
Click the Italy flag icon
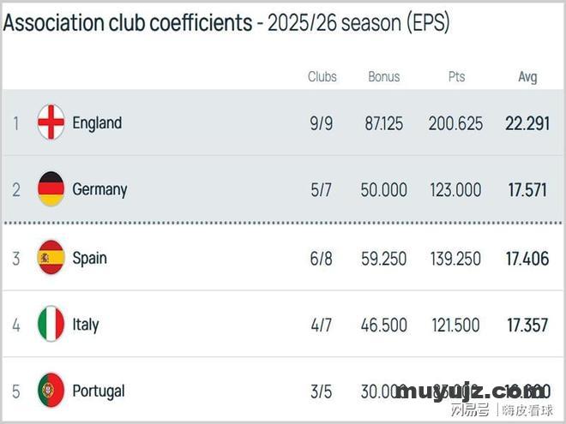point(51,325)
